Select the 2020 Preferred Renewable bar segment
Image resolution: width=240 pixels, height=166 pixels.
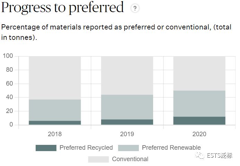pyautogui.click(x=199, y=104)
